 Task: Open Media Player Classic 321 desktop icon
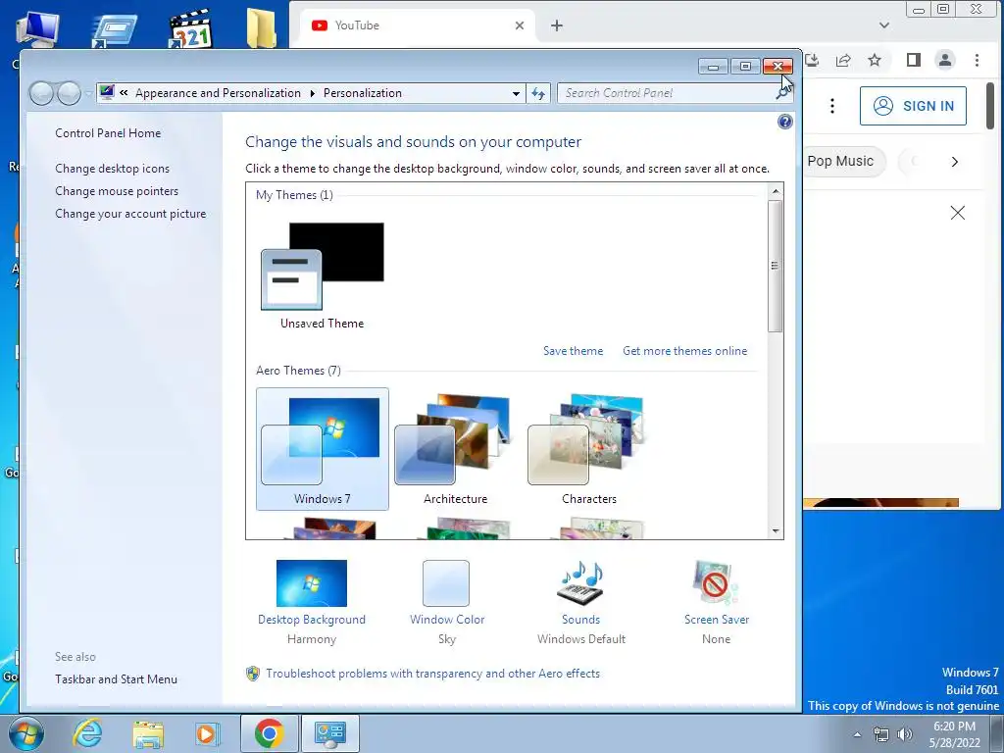tap(190, 28)
